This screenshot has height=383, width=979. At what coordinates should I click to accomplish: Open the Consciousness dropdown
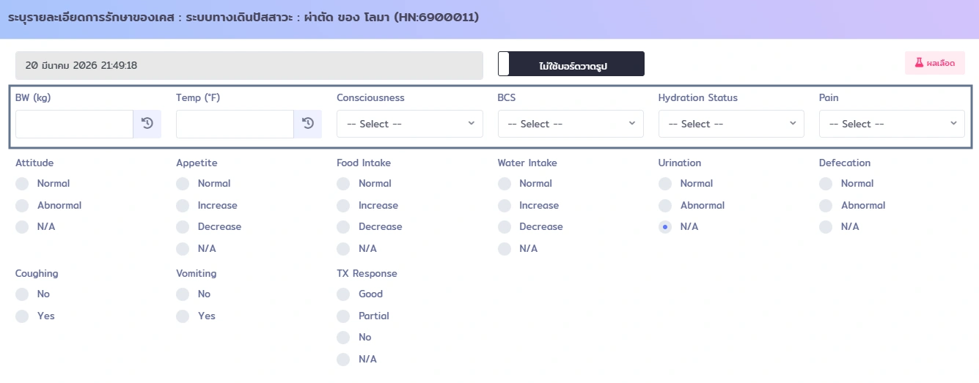(x=409, y=124)
